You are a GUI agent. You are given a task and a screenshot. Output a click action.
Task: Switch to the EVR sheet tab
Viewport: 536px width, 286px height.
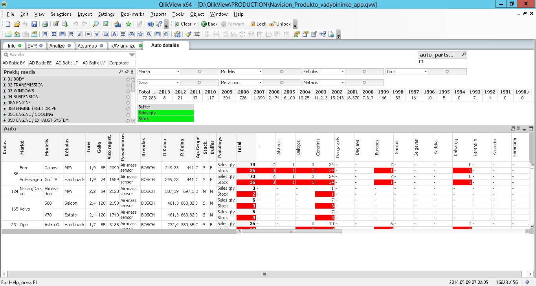click(35, 46)
